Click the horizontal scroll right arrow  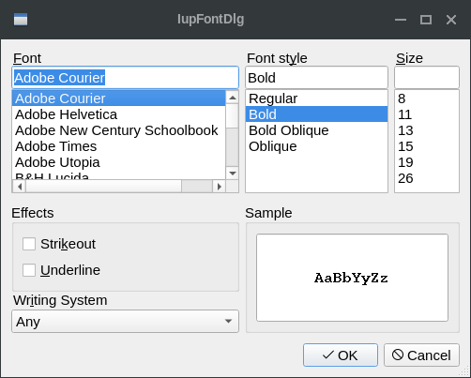219,187
